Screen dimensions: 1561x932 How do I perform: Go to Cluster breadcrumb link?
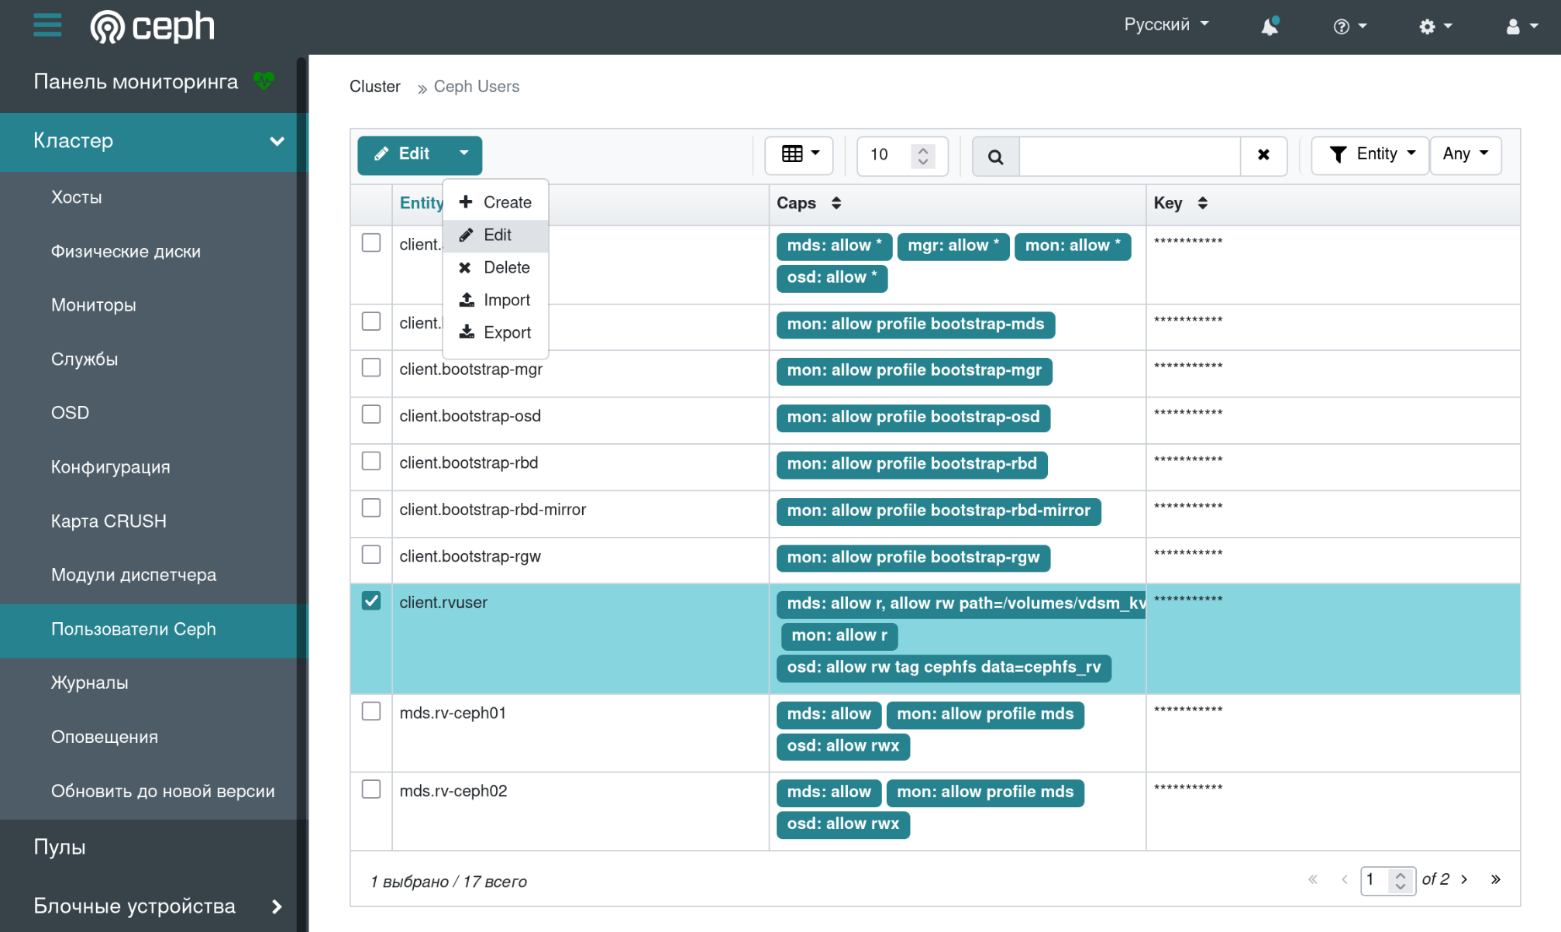click(x=374, y=87)
